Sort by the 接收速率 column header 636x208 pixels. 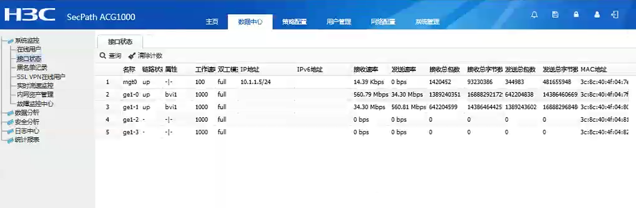[x=366, y=70]
